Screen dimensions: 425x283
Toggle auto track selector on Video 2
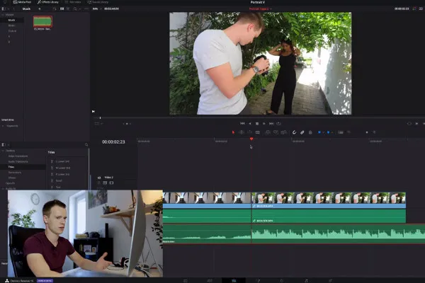(105, 183)
